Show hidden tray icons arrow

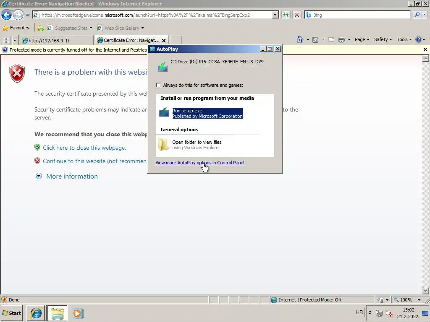pos(370,312)
